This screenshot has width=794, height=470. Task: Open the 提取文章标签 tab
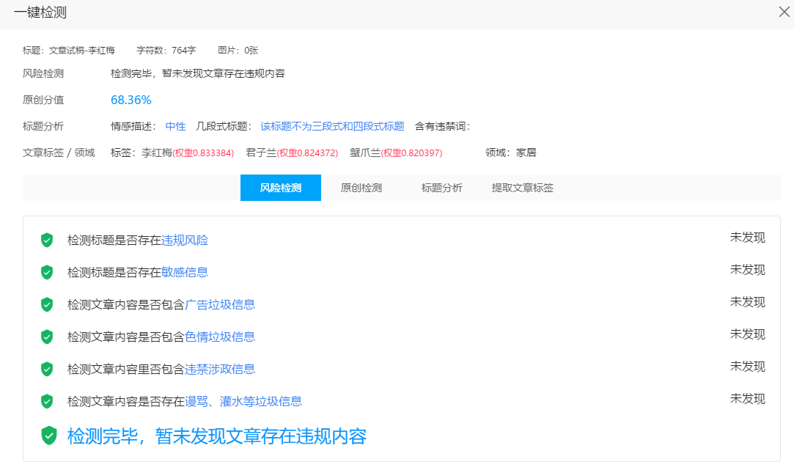coord(522,188)
